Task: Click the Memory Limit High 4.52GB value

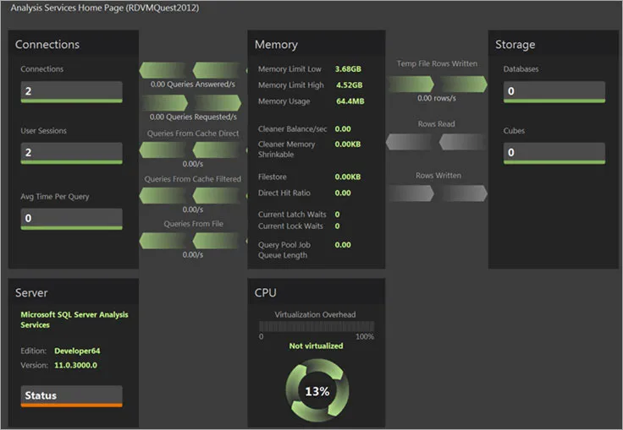Action: click(348, 85)
